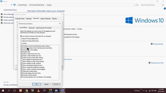Enable Save taskbar thumbnail previews
The width and height of the screenshot is (166, 93).
click(22, 60)
